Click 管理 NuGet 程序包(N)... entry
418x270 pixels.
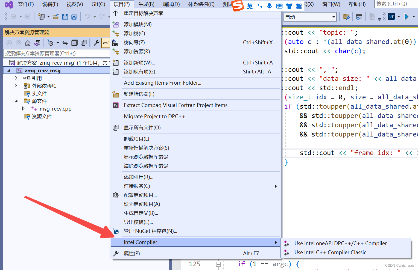[x=195, y=231]
